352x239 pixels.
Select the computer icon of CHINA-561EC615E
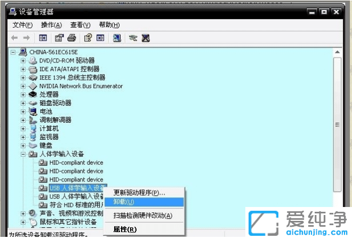tap(23, 52)
